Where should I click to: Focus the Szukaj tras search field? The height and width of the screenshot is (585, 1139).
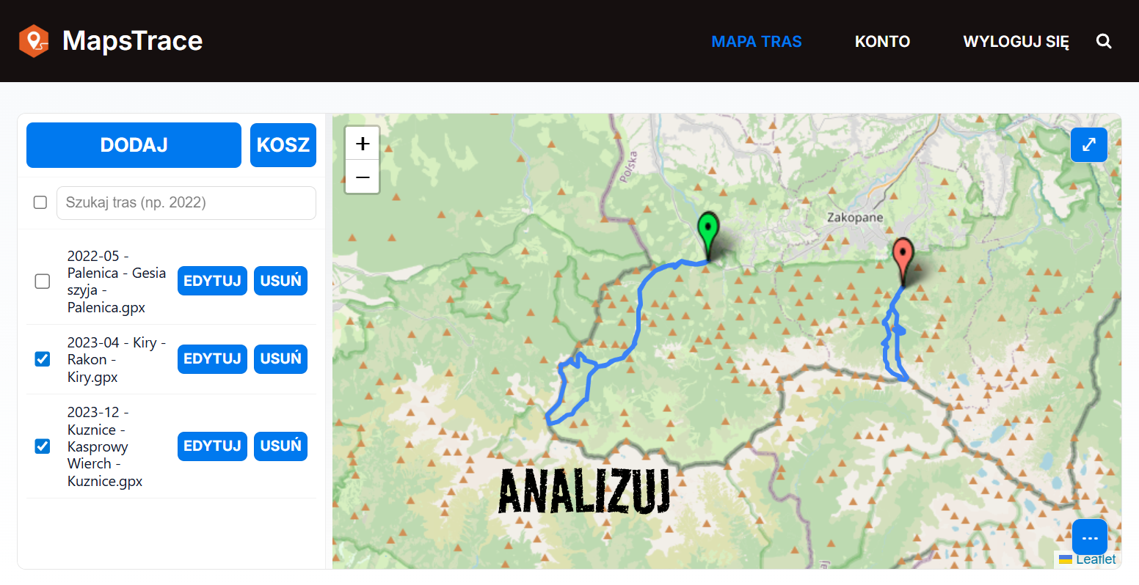(186, 203)
